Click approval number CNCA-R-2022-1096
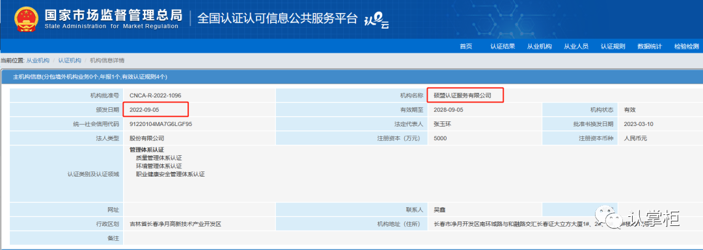This screenshot has height=250, width=703. point(155,95)
